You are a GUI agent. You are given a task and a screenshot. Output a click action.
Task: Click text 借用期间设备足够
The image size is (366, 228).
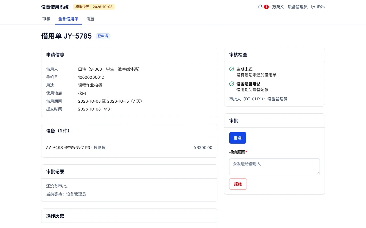[x=252, y=90]
